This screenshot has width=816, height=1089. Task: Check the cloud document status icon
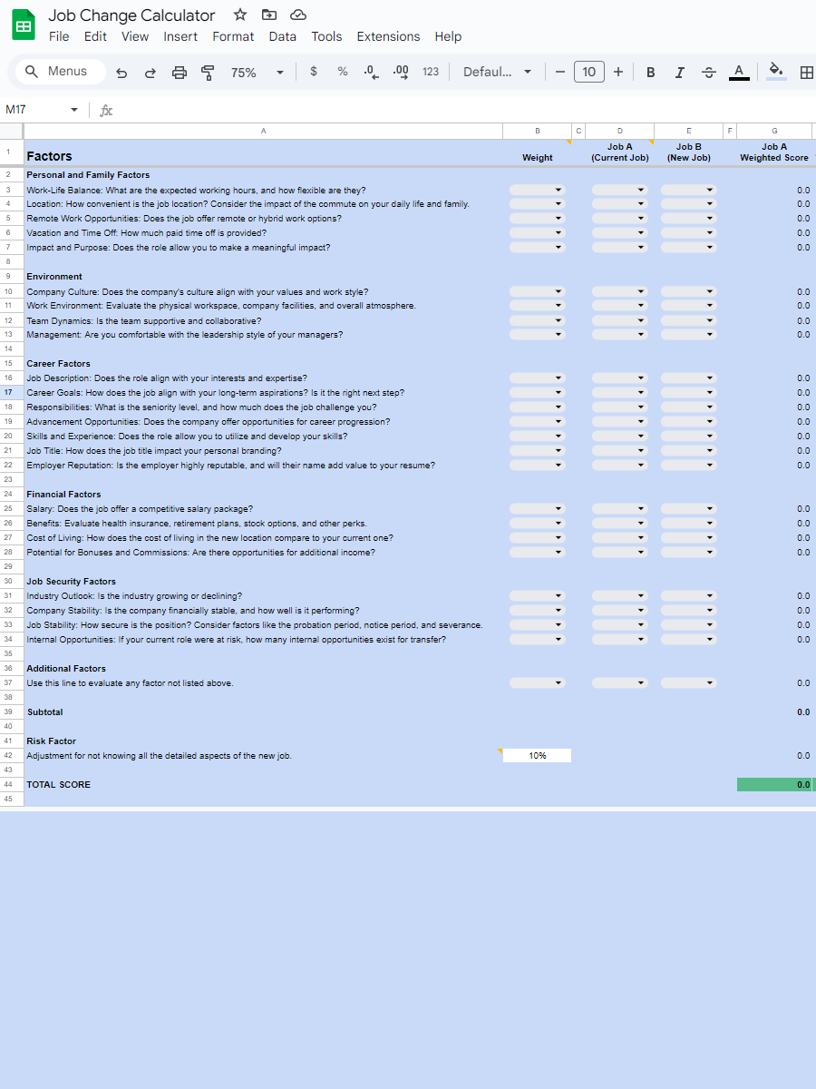point(297,15)
